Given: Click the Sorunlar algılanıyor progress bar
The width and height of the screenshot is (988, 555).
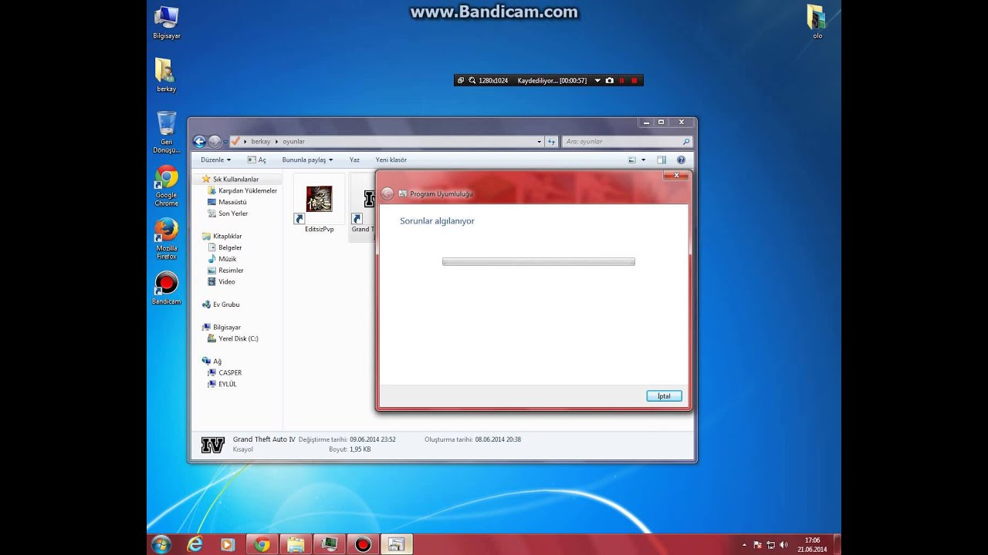Looking at the screenshot, I should pyautogui.click(x=538, y=262).
